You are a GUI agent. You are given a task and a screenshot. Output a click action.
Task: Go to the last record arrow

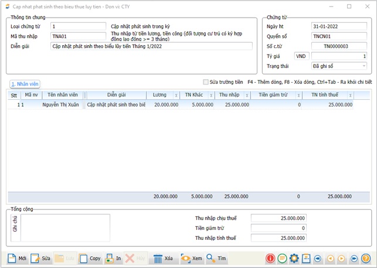click(x=354, y=258)
